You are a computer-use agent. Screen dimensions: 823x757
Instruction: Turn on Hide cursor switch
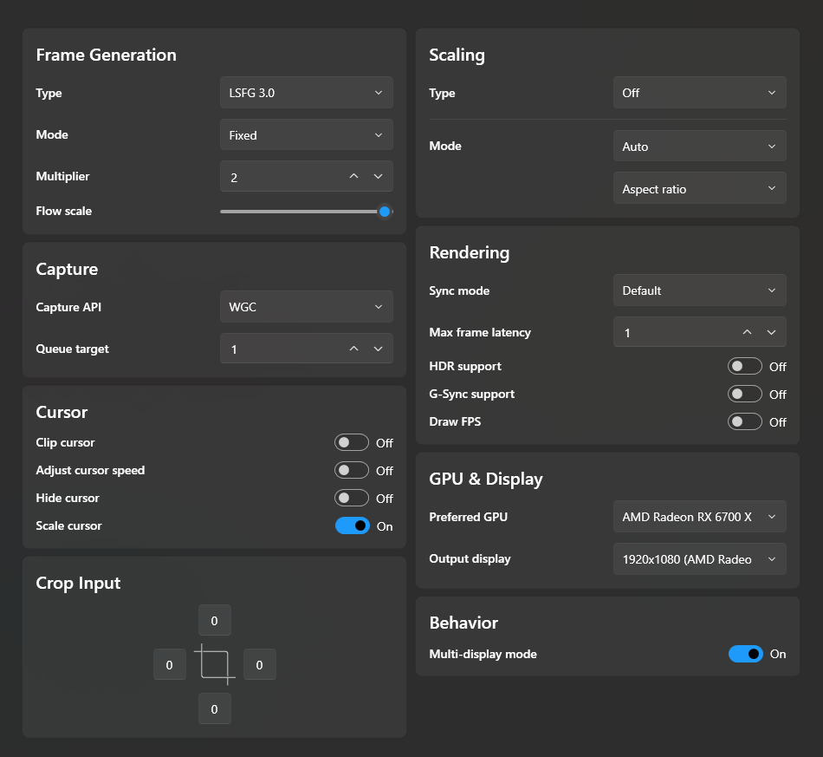click(352, 498)
